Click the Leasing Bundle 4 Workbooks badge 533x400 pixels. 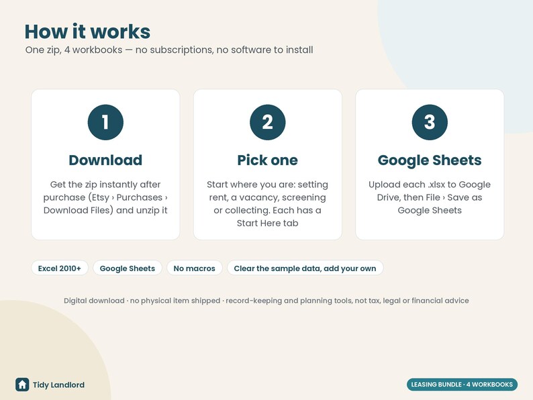(x=462, y=385)
